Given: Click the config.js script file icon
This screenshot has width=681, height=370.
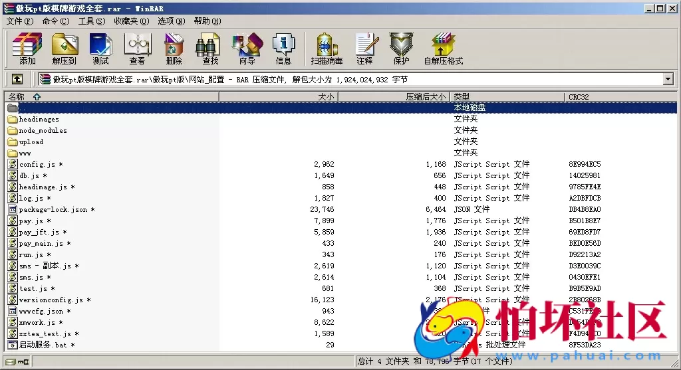Looking at the screenshot, I should point(13,164).
